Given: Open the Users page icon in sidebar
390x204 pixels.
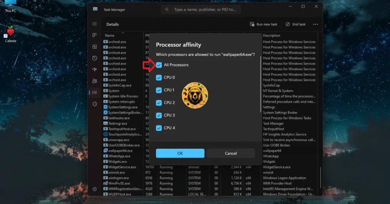Looking at the screenshot, I should click(x=94, y=81).
